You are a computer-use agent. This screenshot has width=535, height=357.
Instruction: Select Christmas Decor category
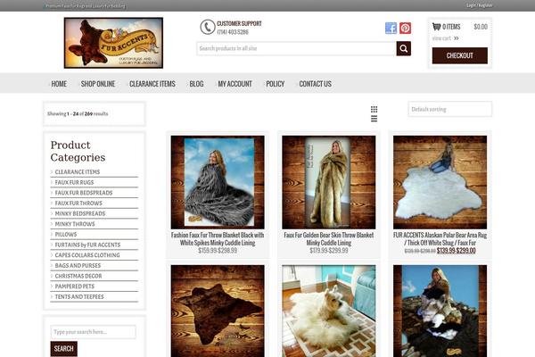tap(78, 276)
